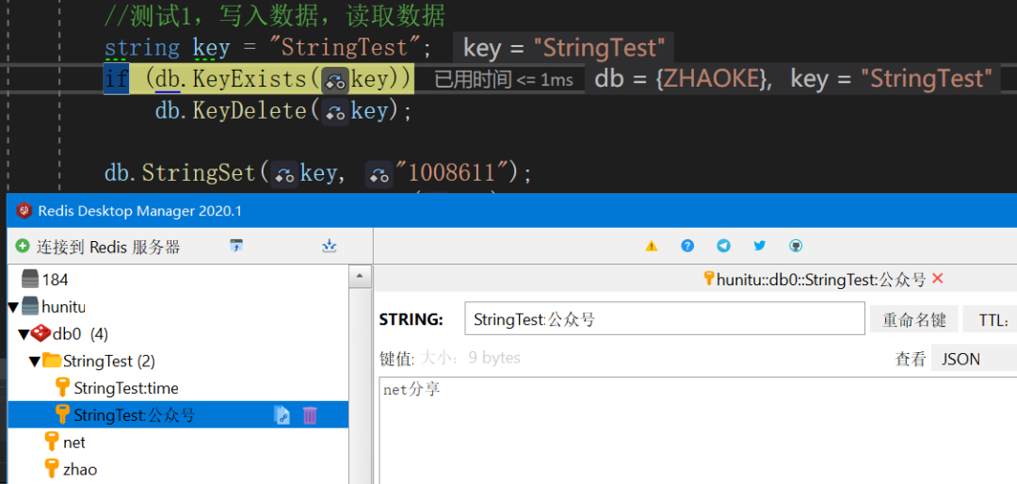The height and width of the screenshot is (484, 1017).
Task: Click the key icon beside StringTest:time
Action: click(62, 388)
